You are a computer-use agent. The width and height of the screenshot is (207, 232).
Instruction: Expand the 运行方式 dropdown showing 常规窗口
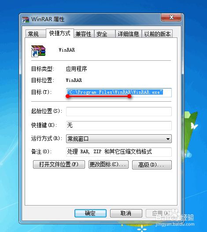(119, 139)
